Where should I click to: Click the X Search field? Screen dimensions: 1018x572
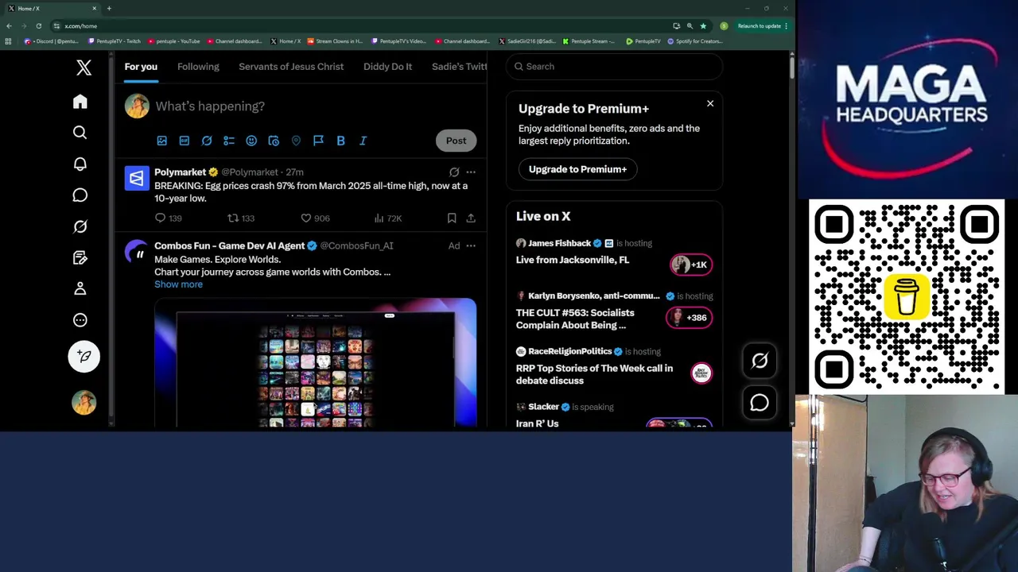click(x=614, y=67)
